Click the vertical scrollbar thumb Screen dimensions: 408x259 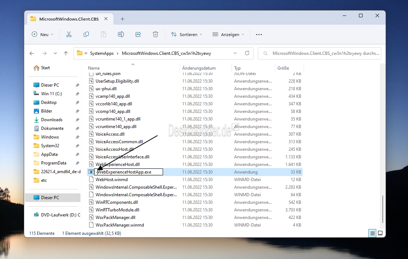coord(383,209)
